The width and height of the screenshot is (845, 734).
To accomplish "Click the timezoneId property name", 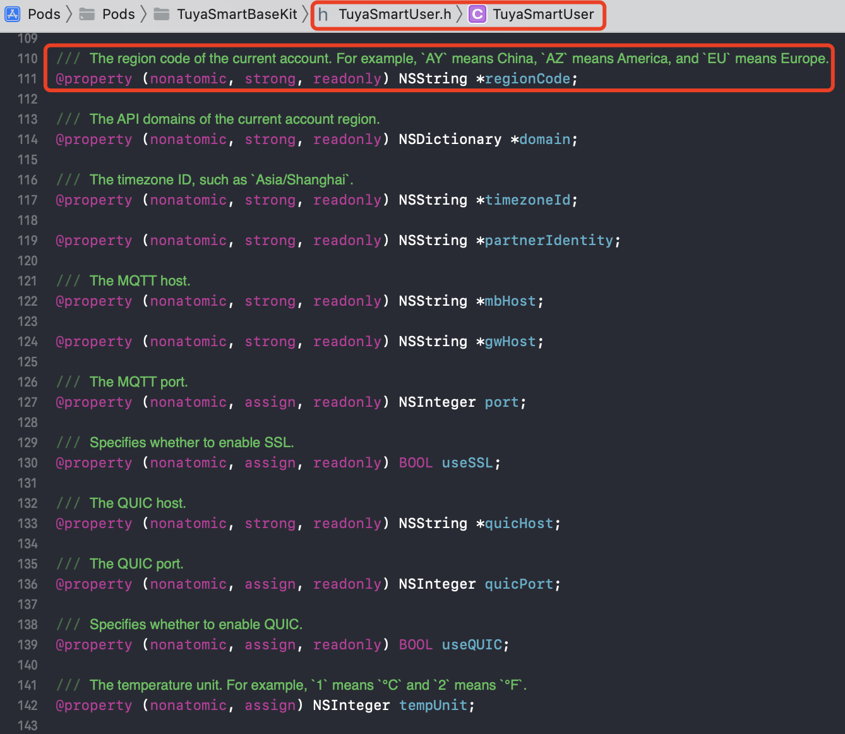I will point(527,200).
